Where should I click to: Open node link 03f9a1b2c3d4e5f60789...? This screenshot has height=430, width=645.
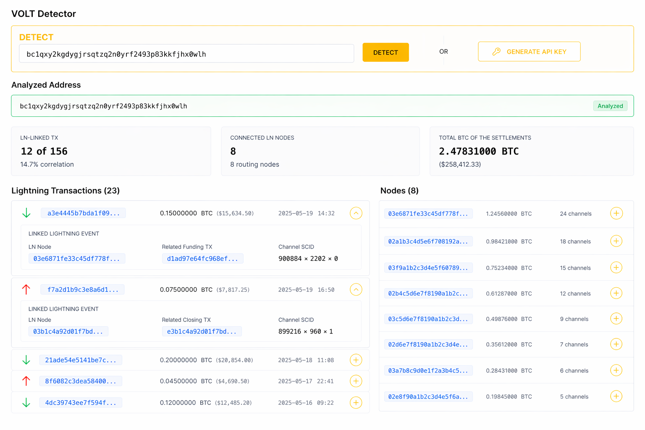[428, 268]
